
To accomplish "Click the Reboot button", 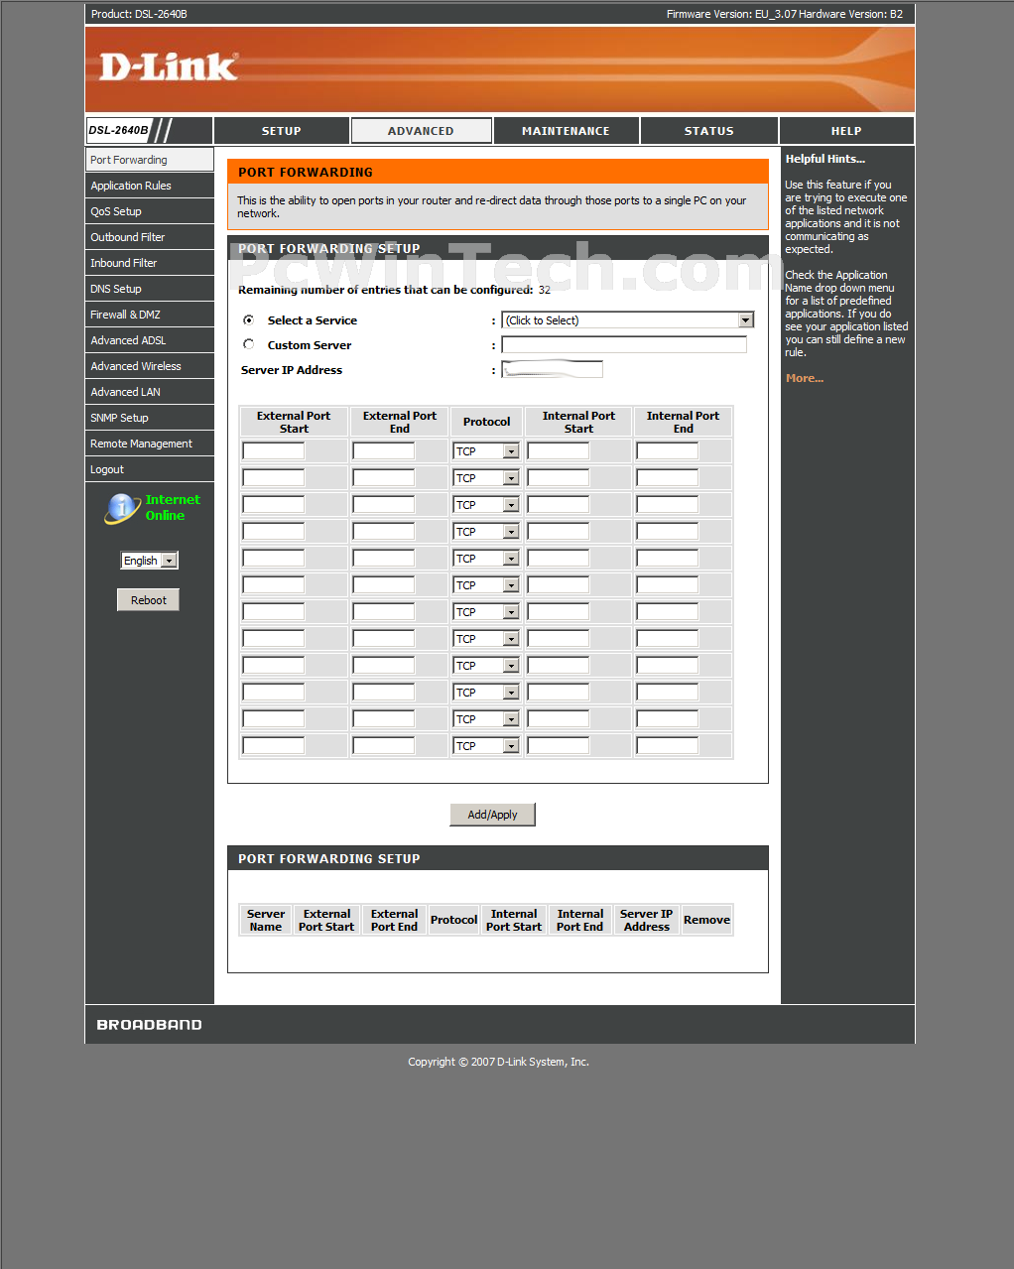I will tap(148, 600).
